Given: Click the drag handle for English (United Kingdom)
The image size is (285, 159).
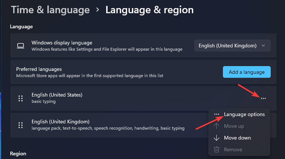Looking at the screenshot, I should coord(21,125).
